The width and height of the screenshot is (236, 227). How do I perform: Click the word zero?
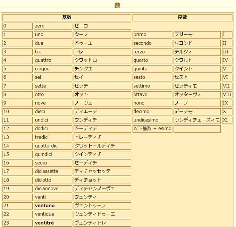(x=40, y=26)
